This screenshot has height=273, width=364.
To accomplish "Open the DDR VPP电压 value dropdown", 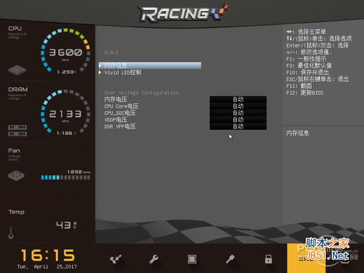I will click(238, 126).
